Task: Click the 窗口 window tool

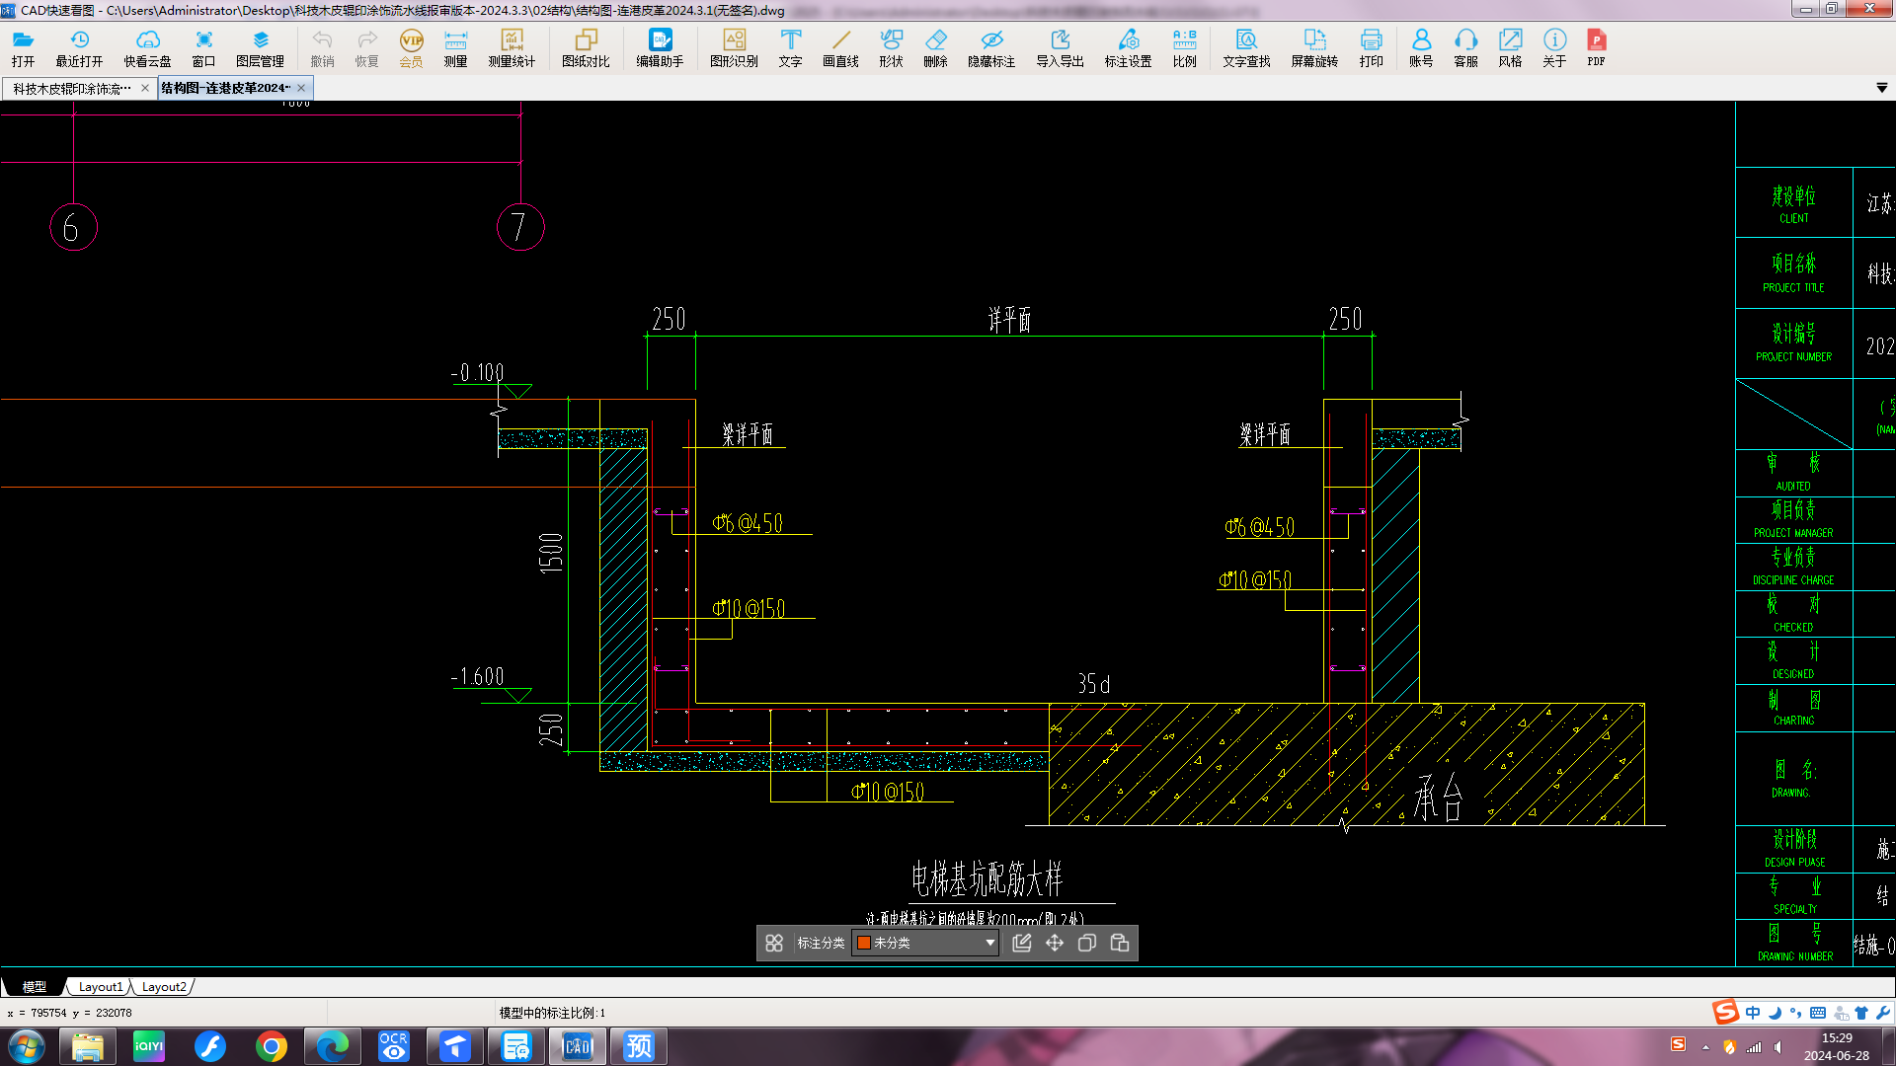Action: coord(203,47)
